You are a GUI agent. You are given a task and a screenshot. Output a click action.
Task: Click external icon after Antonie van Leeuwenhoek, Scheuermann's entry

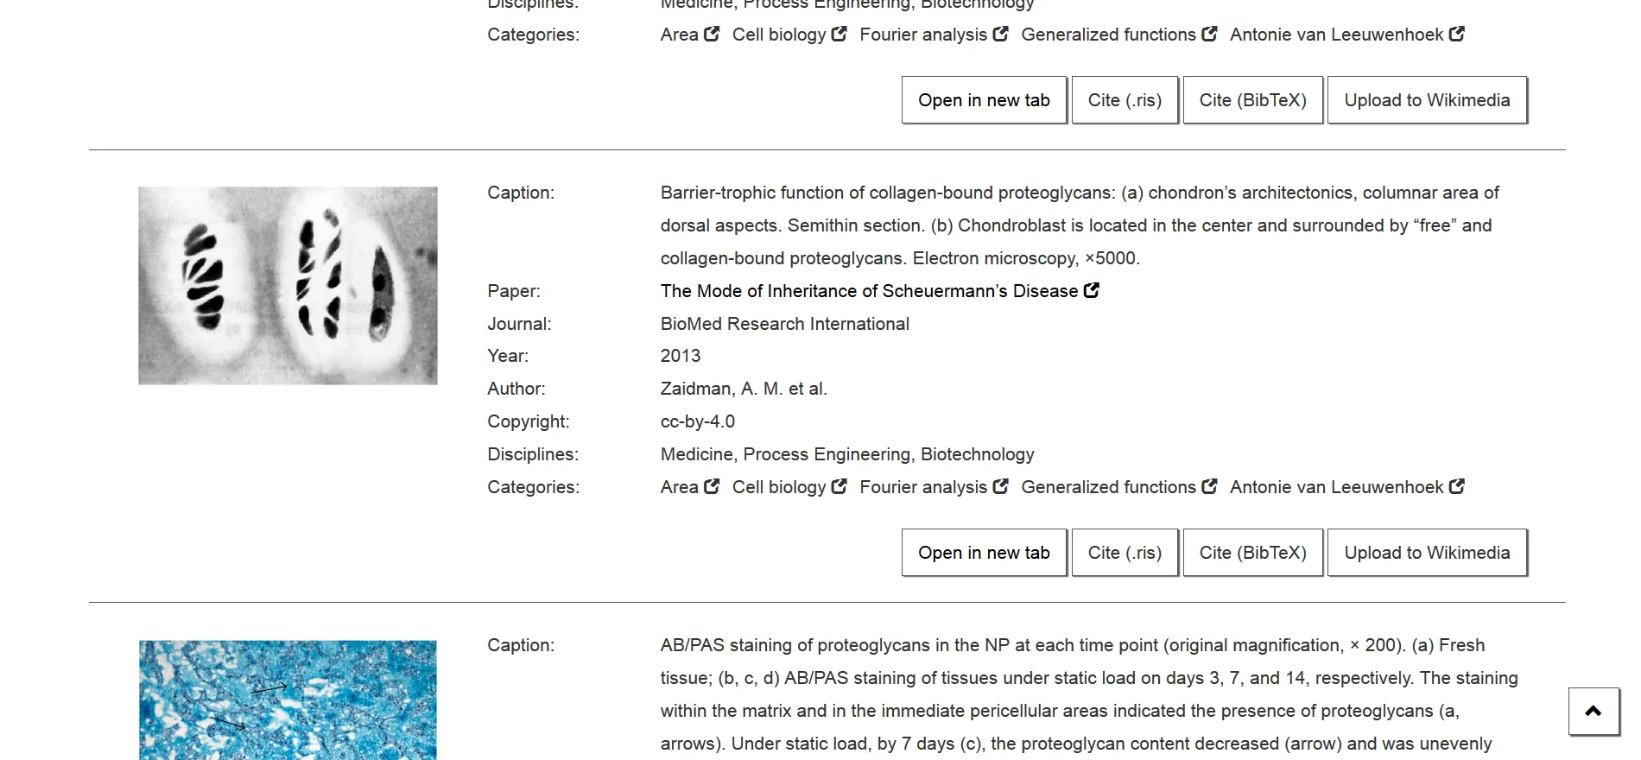pos(1457,487)
